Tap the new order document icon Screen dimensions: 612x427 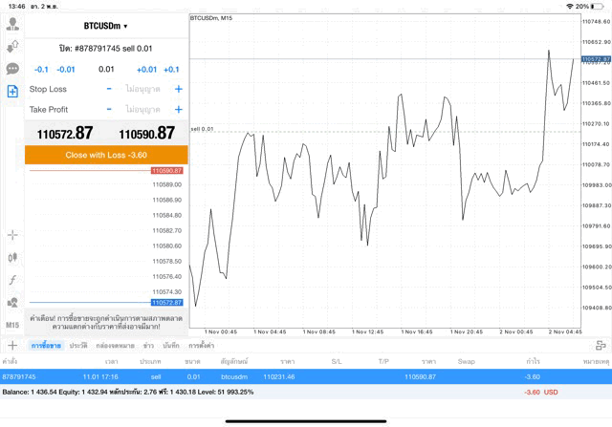tap(12, 91)
